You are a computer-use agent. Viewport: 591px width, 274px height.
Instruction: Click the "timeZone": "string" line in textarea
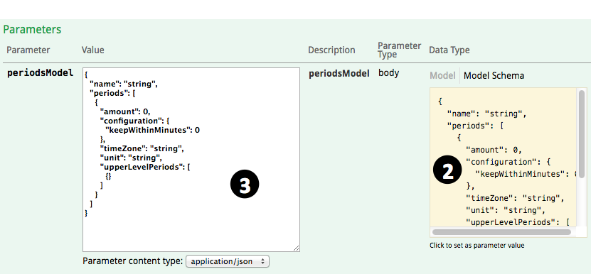[142, 148]
